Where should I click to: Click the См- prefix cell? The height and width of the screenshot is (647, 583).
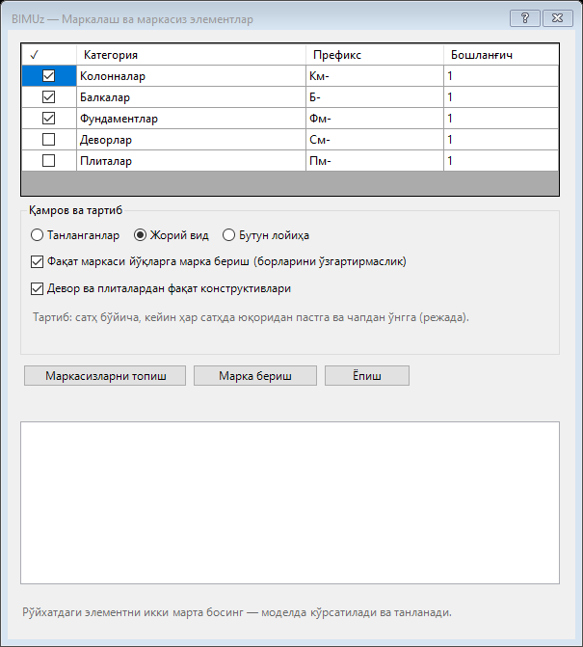pyautogui.click(x=375, y=140)
